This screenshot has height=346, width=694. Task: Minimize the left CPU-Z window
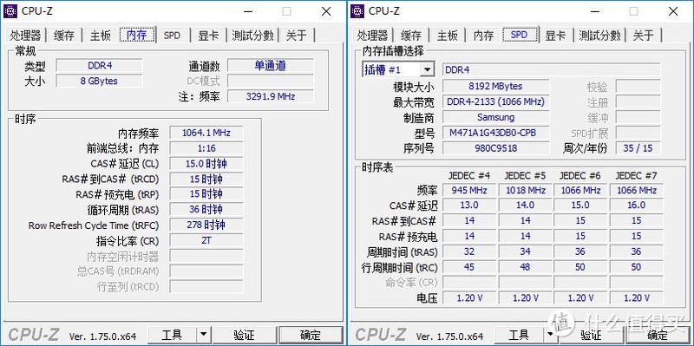(247, 11)
